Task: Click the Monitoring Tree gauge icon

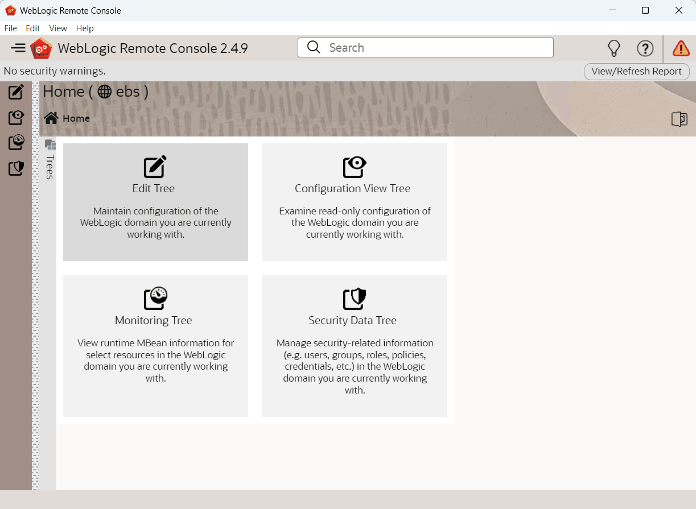Action: coord(155,299)
